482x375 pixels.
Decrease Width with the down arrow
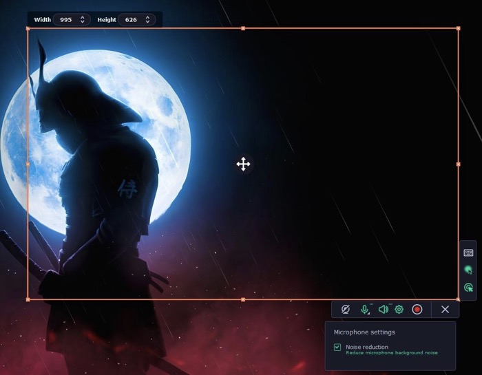(83, 22)
